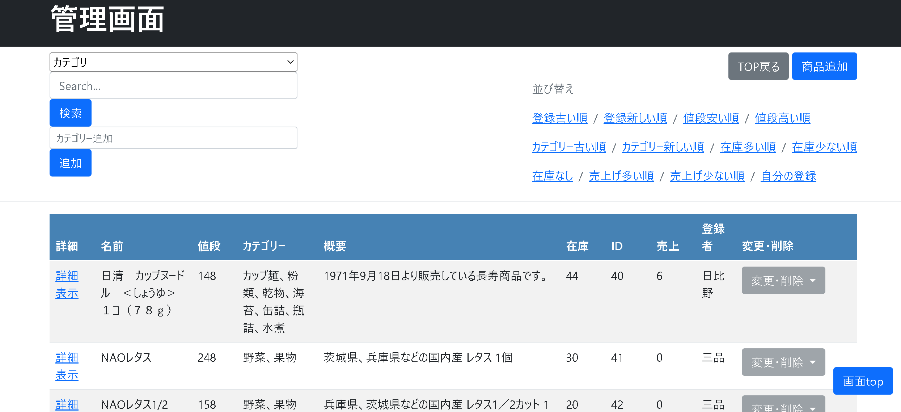Click the カテゴリー追加 input field
901x412 pixels.
point(174,138)
